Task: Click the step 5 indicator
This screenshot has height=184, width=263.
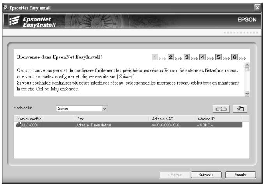Action: pyautogui.click(x=219, y=57)
